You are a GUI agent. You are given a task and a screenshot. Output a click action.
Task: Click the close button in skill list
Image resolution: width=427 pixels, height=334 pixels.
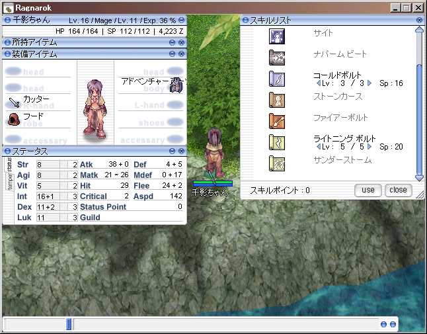pos(398,190)
